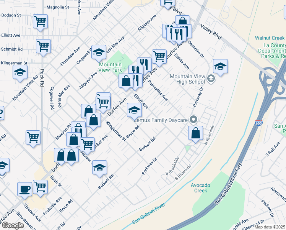Open the grocery cart marker left of Durfee Ave label
This screenshot has height=230, width=286.
click(103, 103)
